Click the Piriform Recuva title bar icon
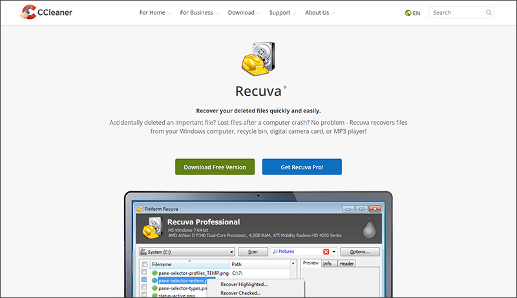This screenshot has width=517, height=298. [140, 209]
